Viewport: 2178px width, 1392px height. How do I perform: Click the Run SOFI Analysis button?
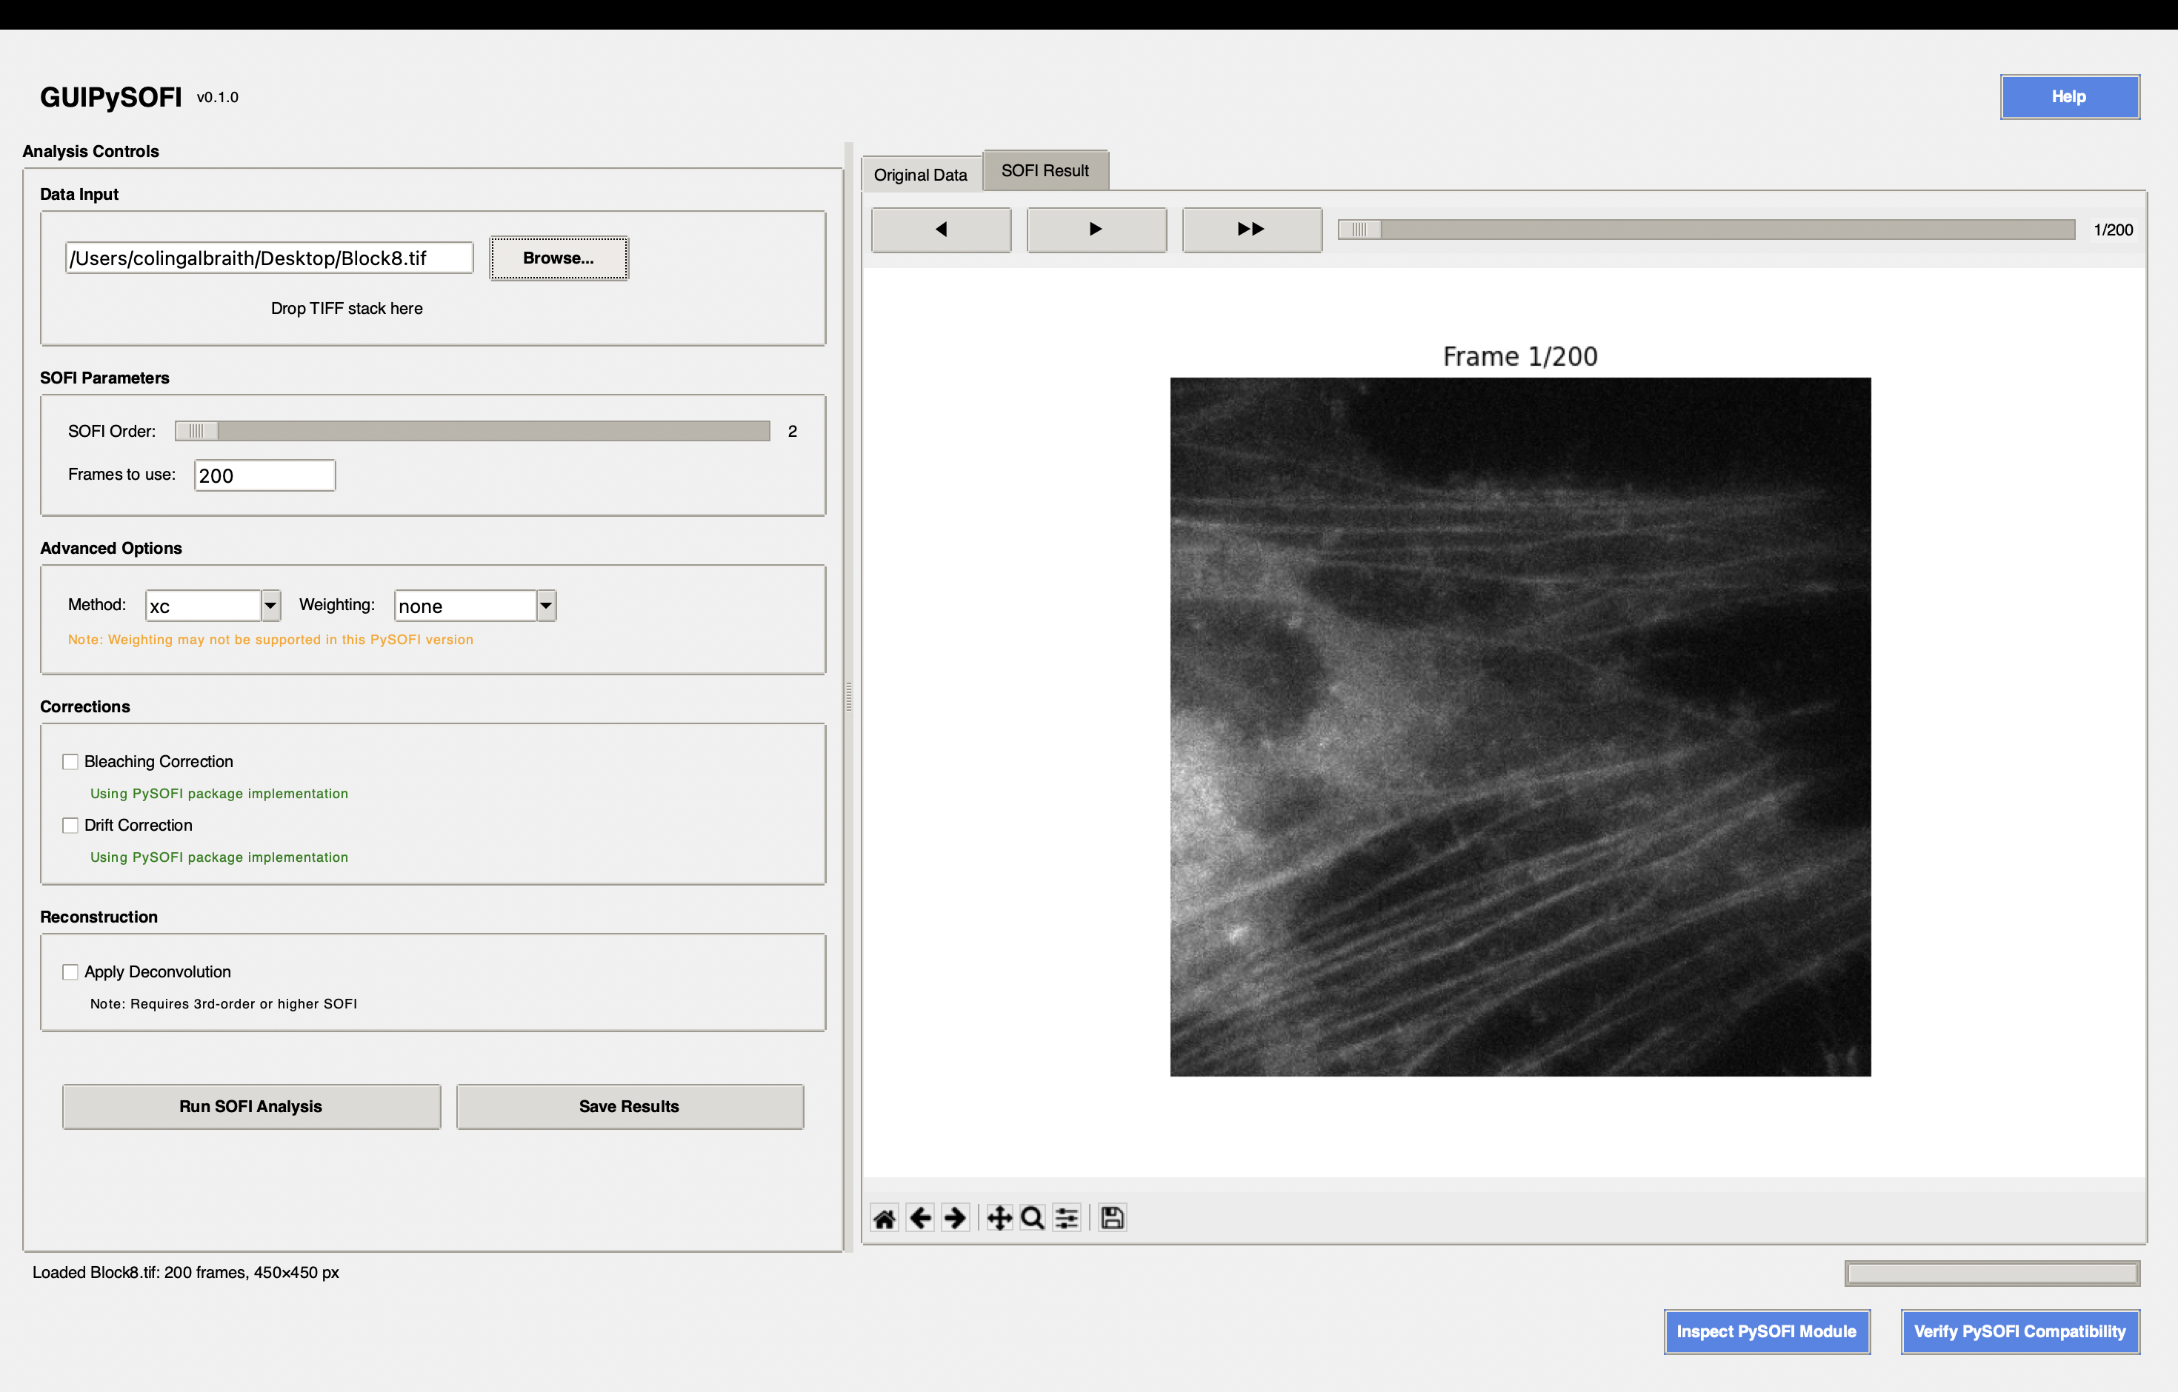[250, 1106]
